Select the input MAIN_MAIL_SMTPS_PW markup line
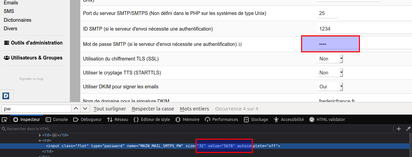The image size is (412, 157). click(x=206, y=146)
